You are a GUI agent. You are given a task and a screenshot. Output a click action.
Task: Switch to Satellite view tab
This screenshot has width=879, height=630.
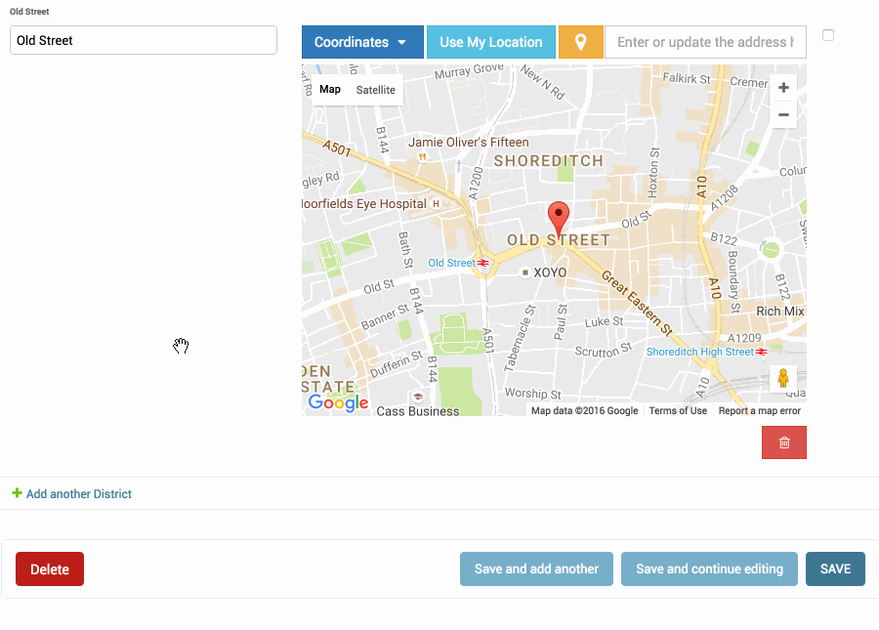[x=376, y=90]
